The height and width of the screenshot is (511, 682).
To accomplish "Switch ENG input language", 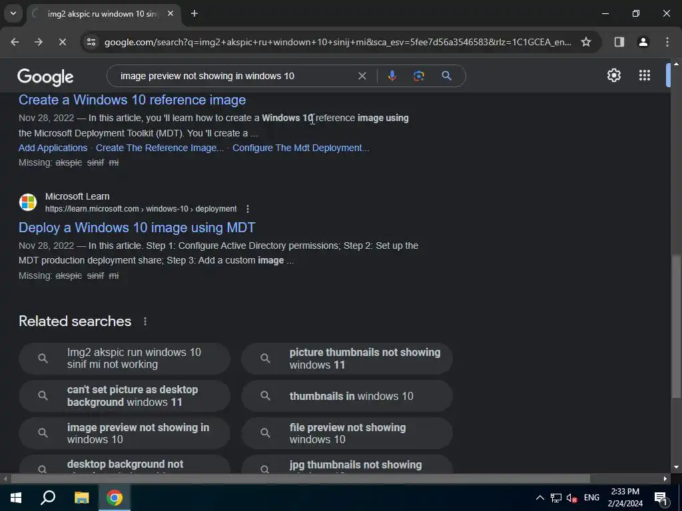I will tap(591, 498).
